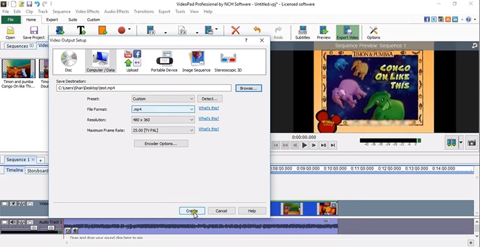Mute Audio Track 1 with speaker icon
The height and width of the screenshot is (247, 480).
[13, 222]
